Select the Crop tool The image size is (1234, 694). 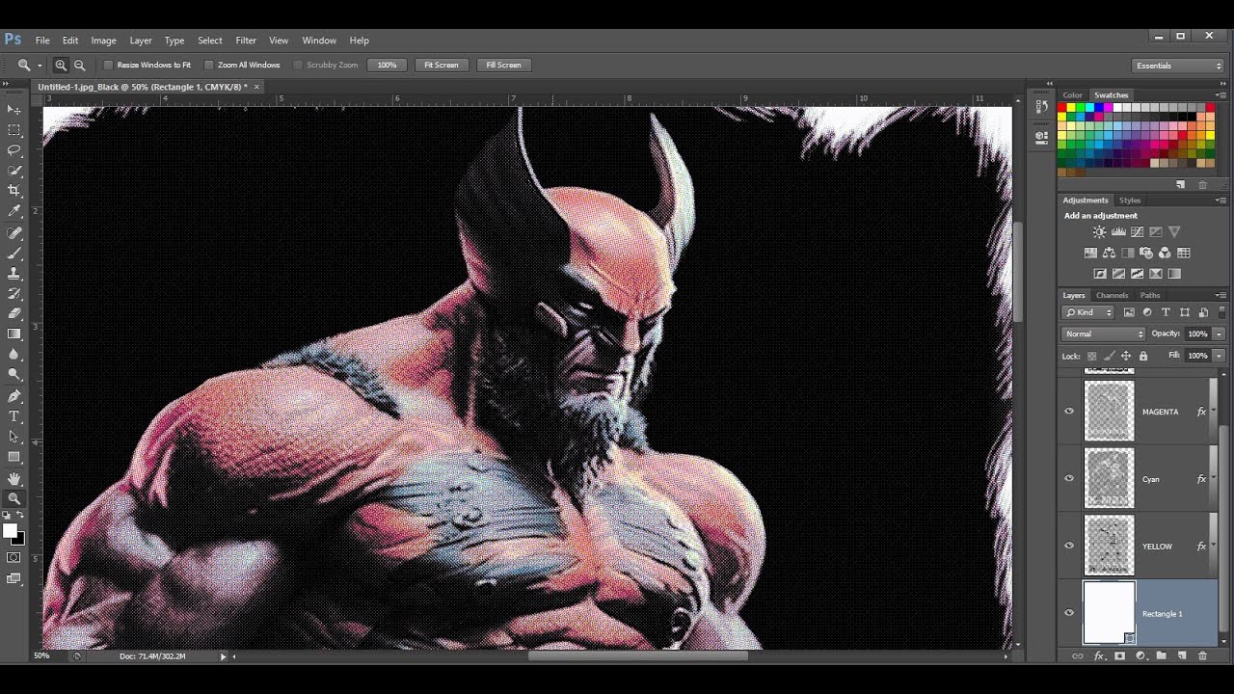coord(14,191)
